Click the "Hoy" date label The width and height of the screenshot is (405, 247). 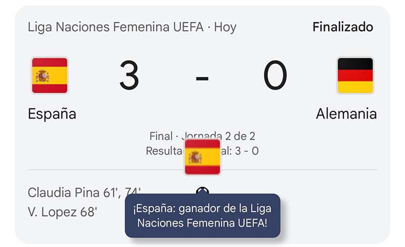pyautogui.click(x=225, y=27)
